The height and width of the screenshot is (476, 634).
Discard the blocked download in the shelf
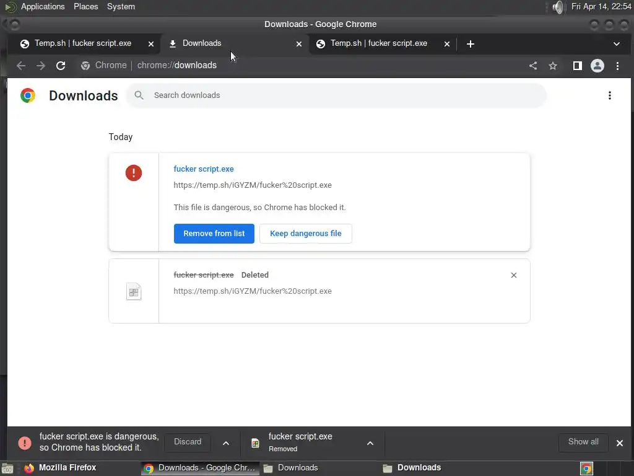tap(188, 442)
